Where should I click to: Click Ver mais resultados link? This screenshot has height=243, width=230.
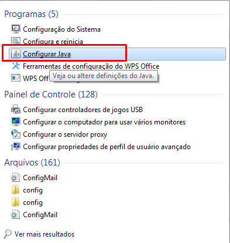44,234
